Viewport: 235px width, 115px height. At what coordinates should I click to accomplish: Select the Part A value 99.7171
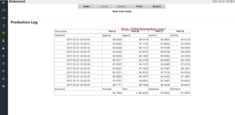pyautogui.click(x=117, y=85)
